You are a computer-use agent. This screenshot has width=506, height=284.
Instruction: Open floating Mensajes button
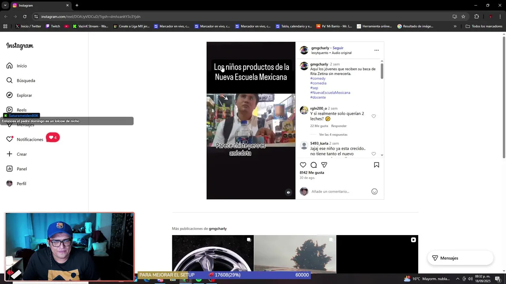click(460, 258)
